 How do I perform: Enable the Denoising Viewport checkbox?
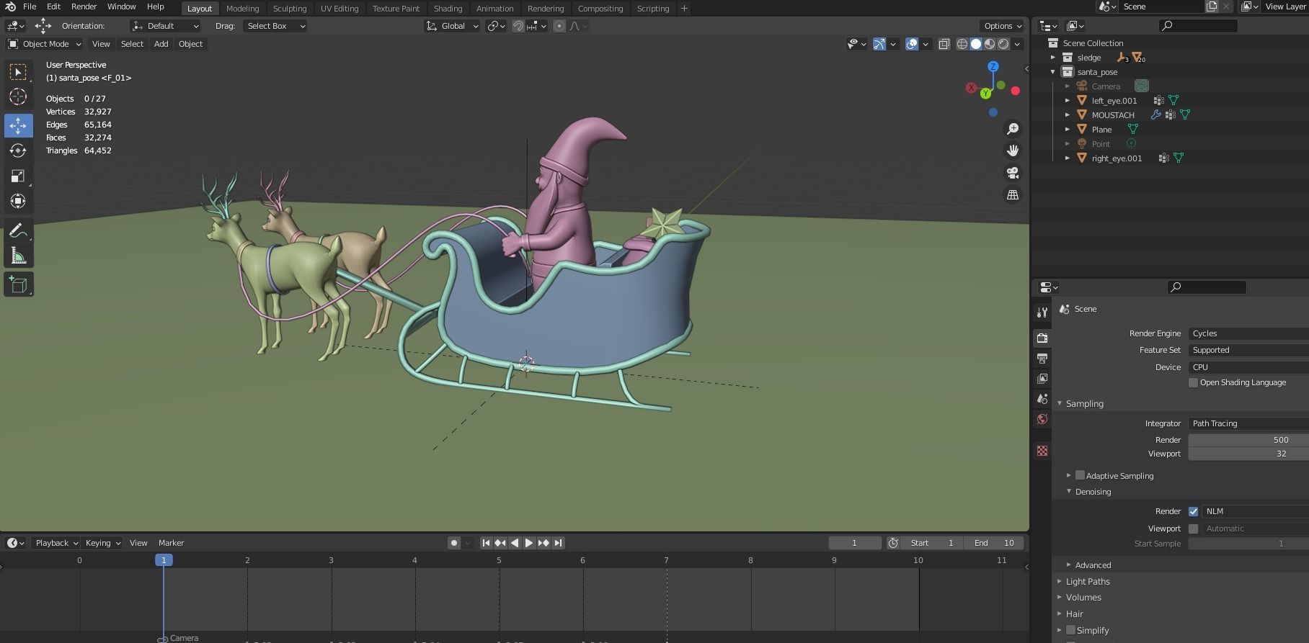pyautogui.click(x=1193, y=529)
